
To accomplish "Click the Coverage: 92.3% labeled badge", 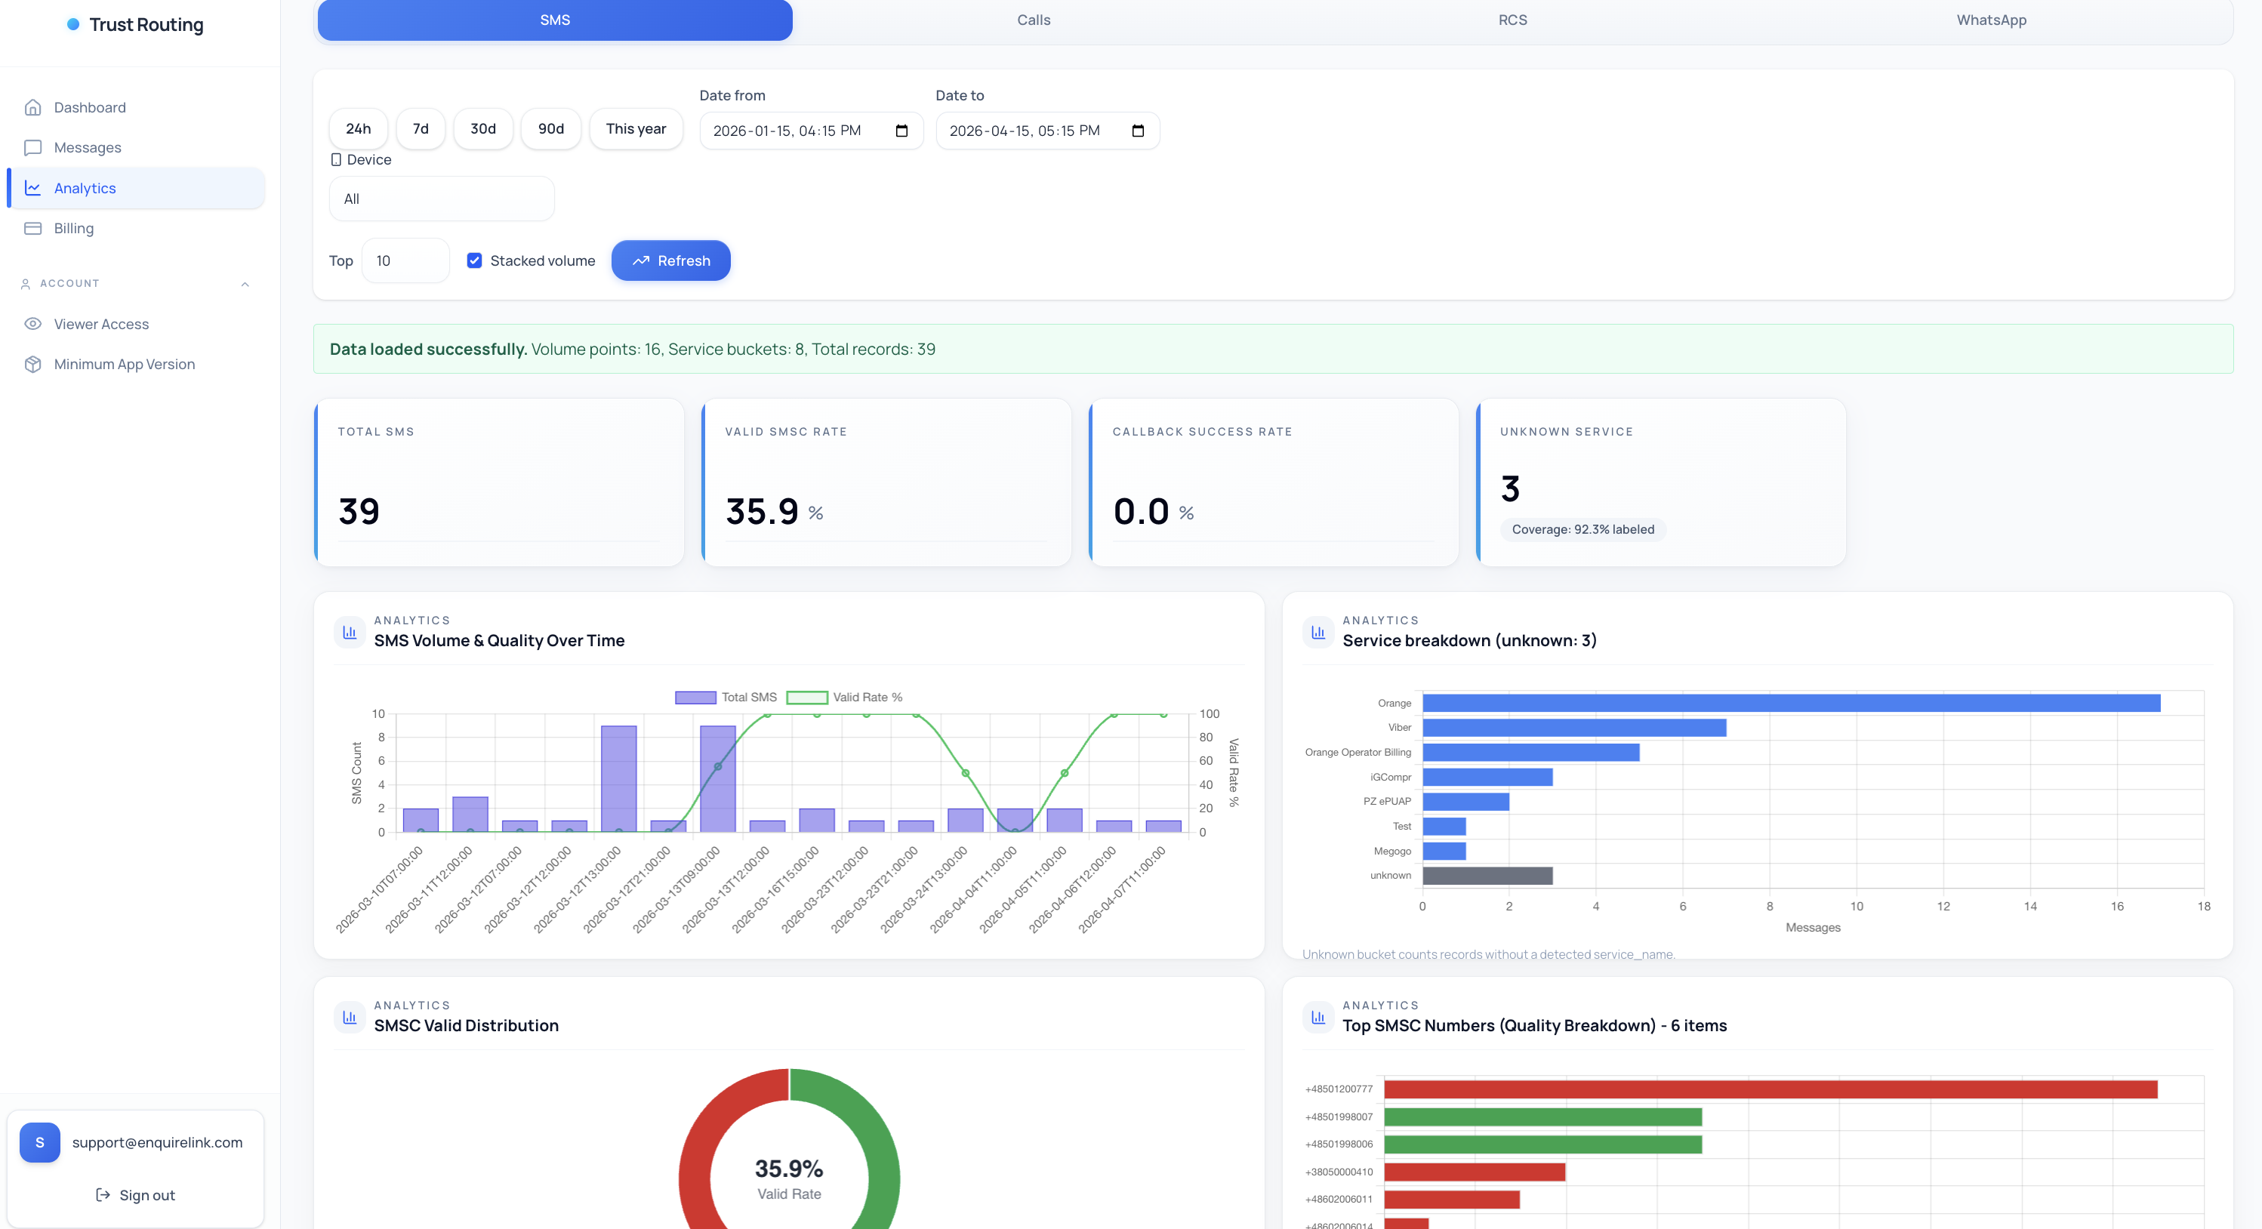I will click(x=1582, y=529).
